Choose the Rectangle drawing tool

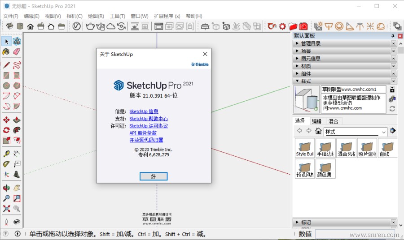6,75
